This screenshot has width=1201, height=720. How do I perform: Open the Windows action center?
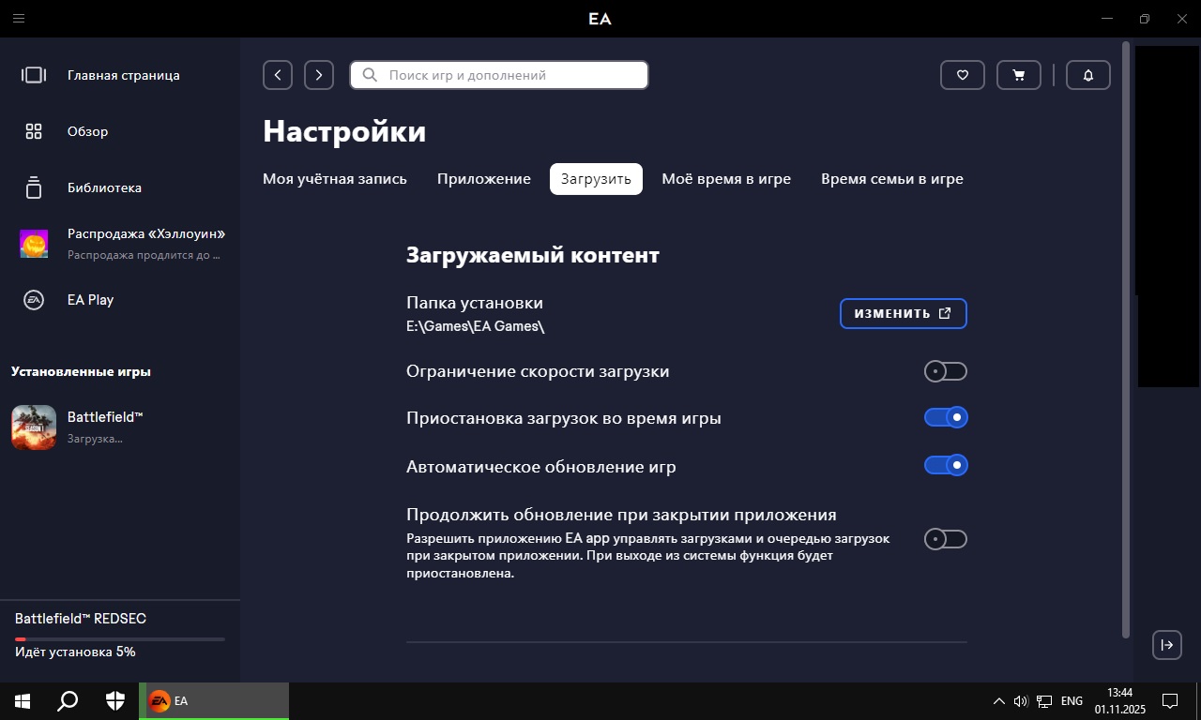1170,701
